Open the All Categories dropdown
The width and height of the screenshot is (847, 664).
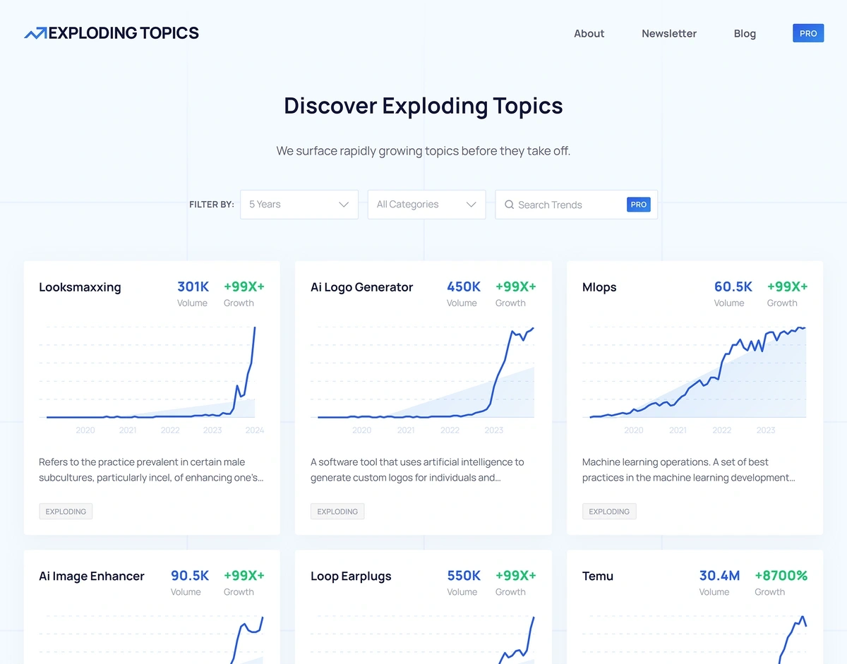(x=427, y=205)
